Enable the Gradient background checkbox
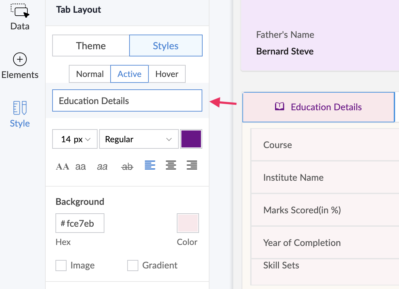 pyautogui.click(x=133, y=266)
